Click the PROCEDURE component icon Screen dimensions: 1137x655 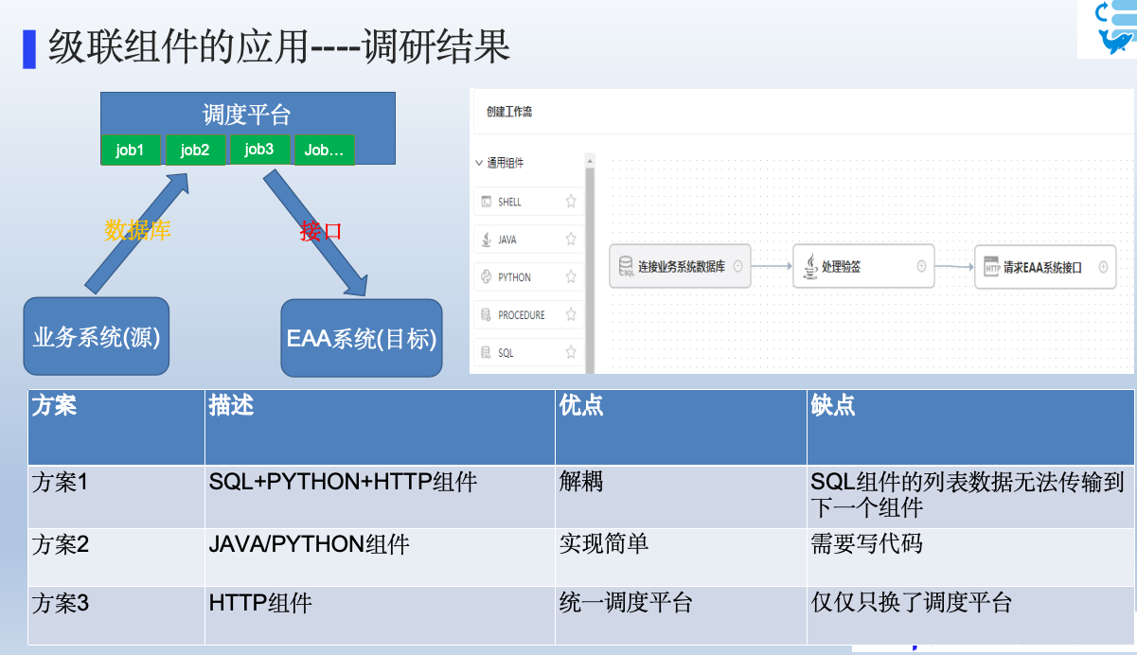pyautogui.click(x=487, y=315)
